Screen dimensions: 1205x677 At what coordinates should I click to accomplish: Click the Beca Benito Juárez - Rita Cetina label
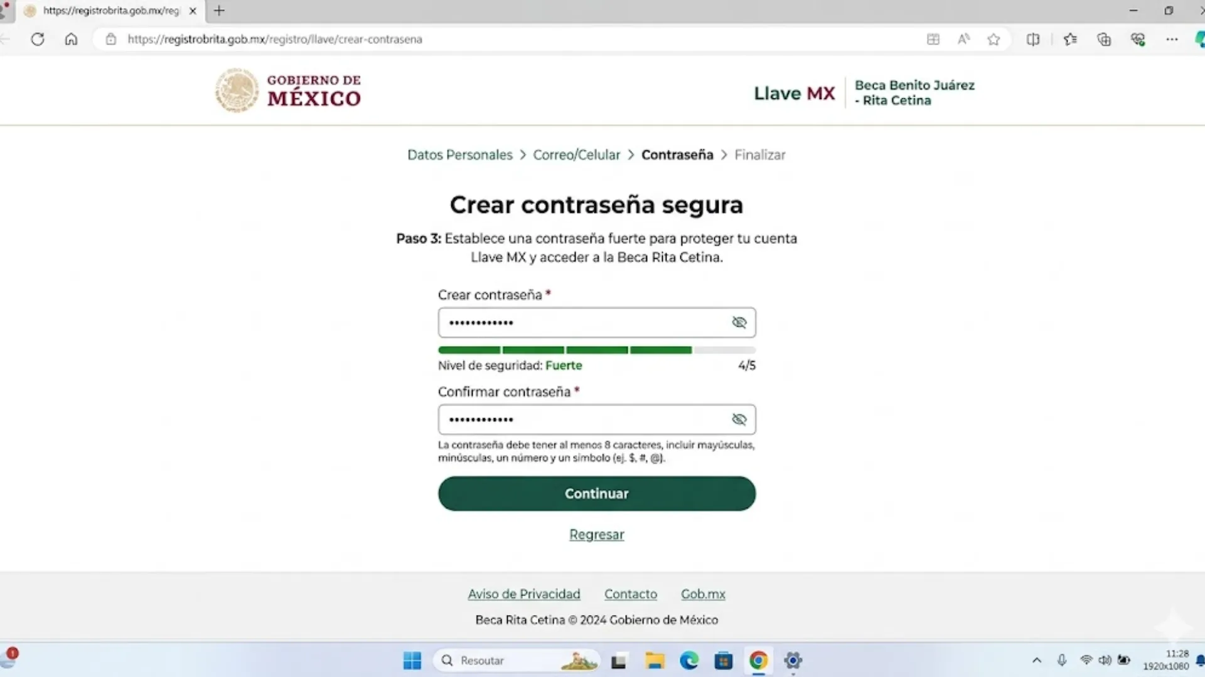(x=914, y=93)
